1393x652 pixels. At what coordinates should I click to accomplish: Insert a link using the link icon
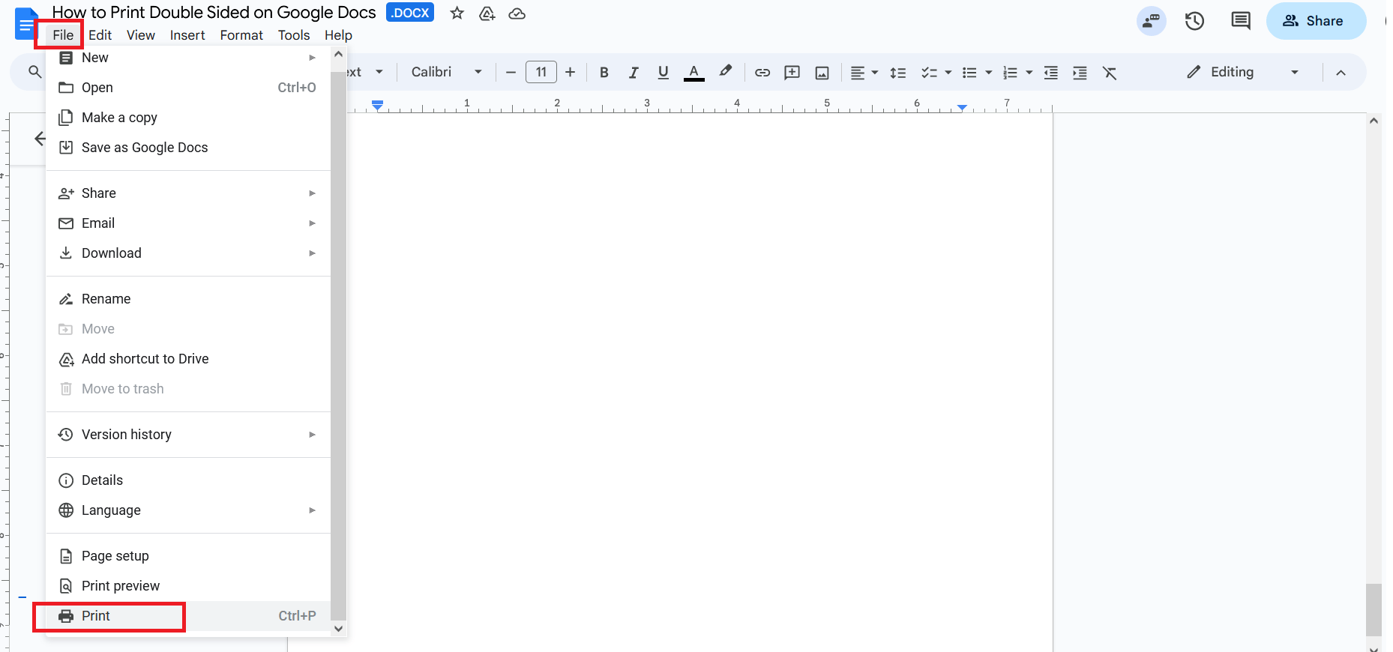coord(762,72)
